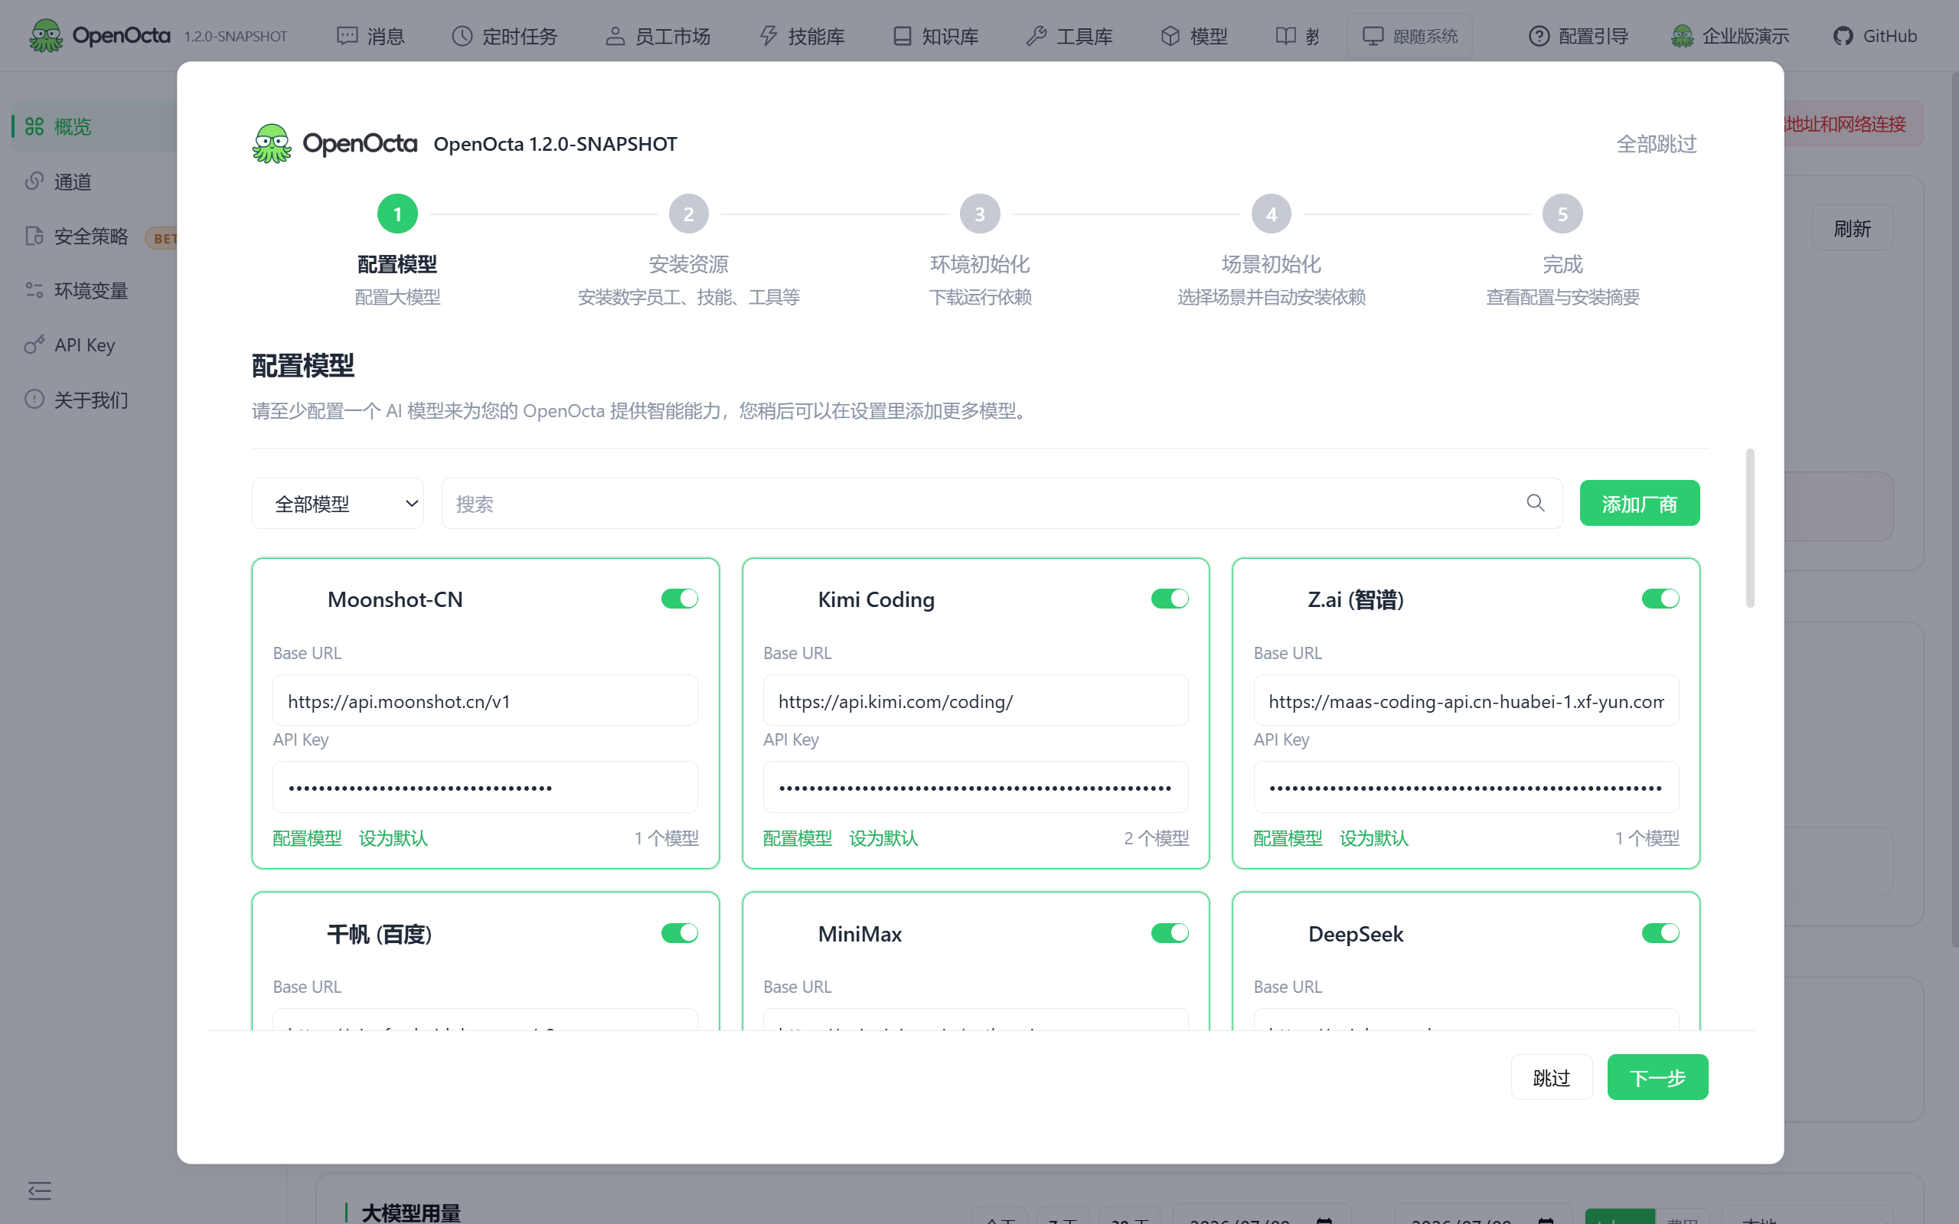Edit the Moonshot-CN Base URL field
The height and width of the screenshot is (1224, 1959).
tap(485, 700)
